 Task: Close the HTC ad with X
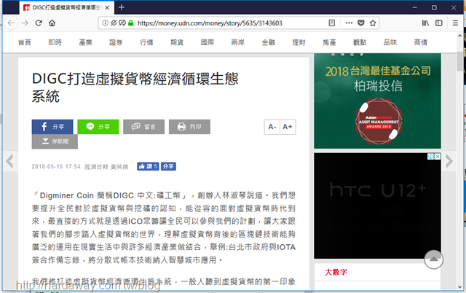coord(438,157)
